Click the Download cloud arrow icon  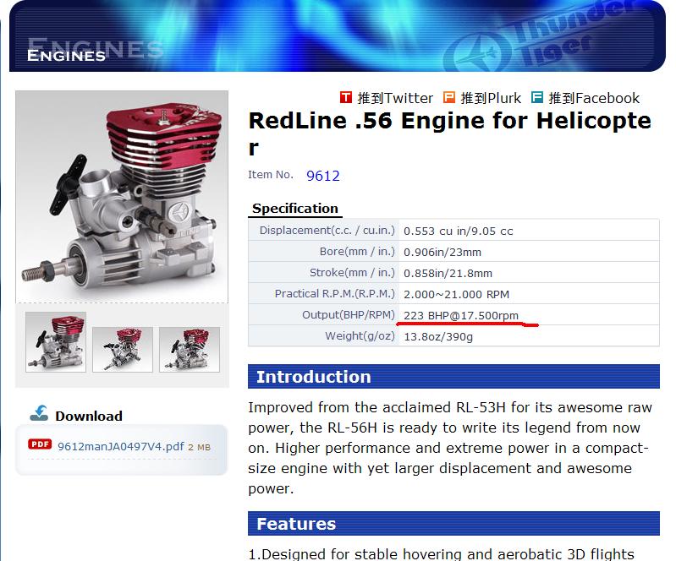click(39, 414)
